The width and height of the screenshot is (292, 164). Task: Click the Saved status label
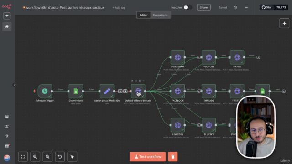point(223,7)
